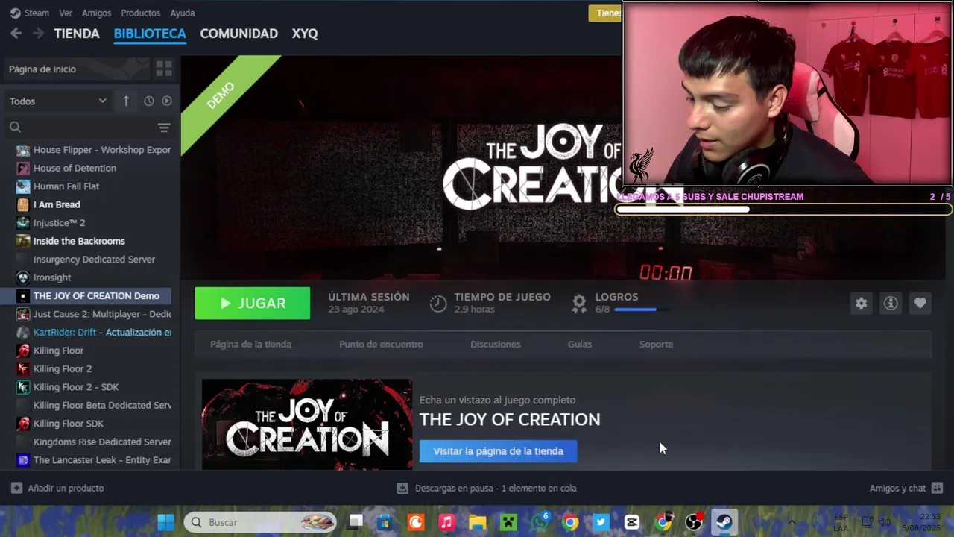Go to the TIENDA section
Viewport: 954px width, 537px height.
[x=77, y=34]
